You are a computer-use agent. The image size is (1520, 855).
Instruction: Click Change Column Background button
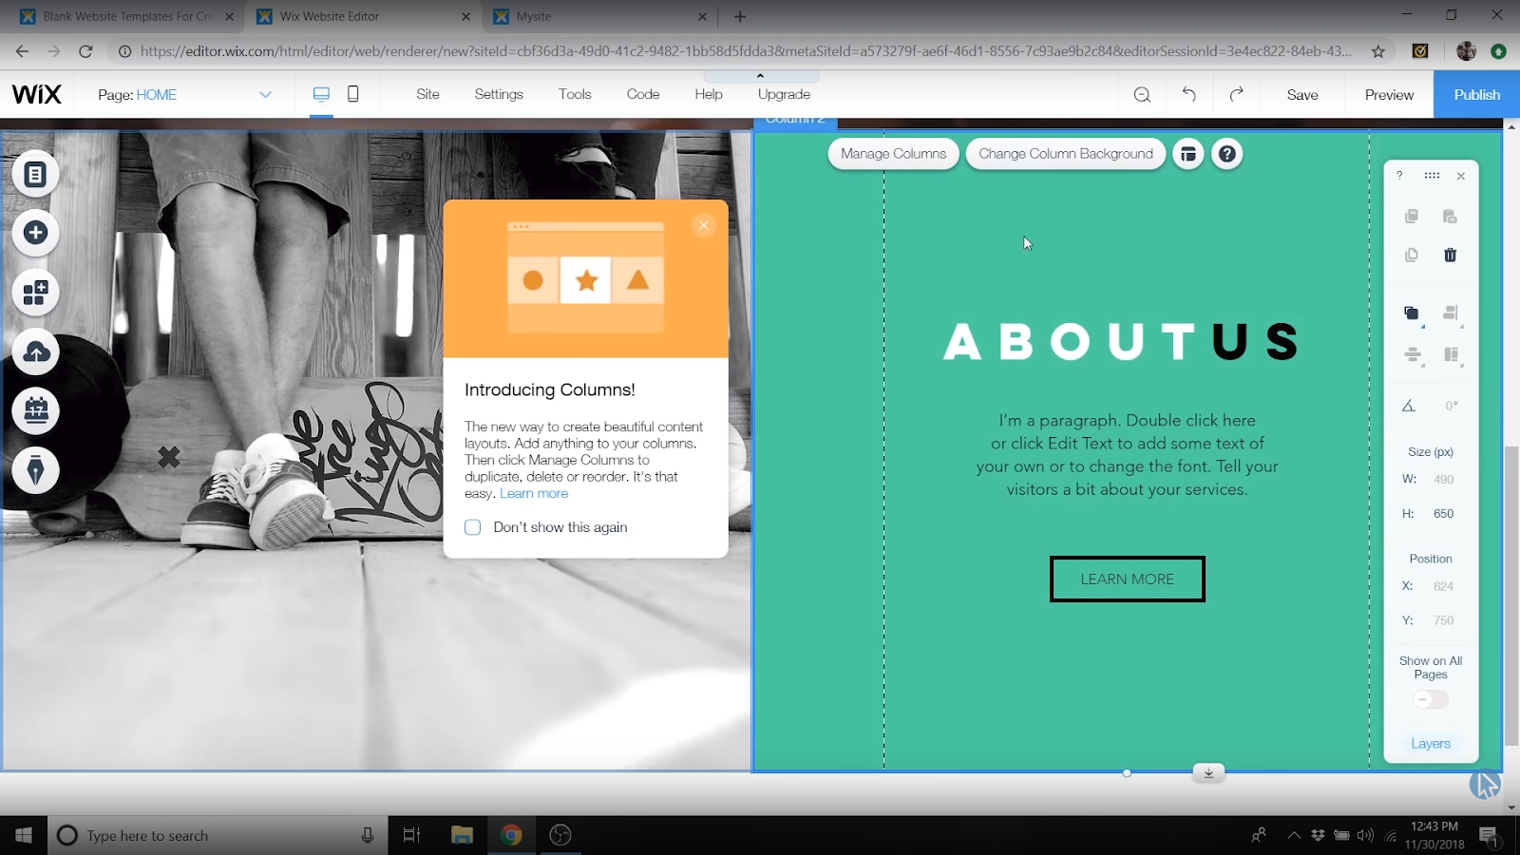tap(1066, 154)
